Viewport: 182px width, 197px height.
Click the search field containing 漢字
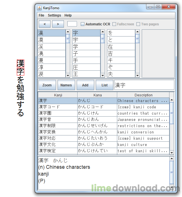coord(144,85)
